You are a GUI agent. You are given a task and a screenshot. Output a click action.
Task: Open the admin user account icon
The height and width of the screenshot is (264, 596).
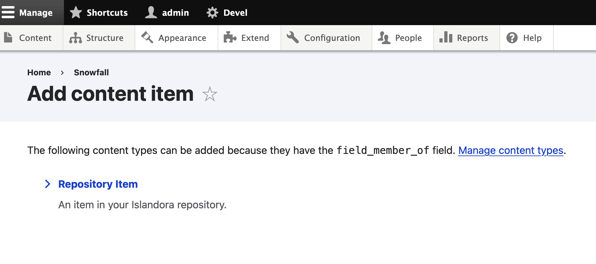click(x=150, y=13)
